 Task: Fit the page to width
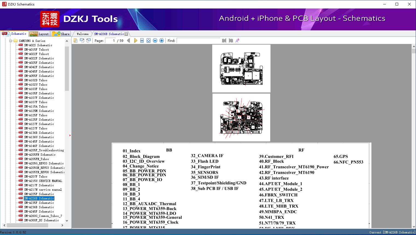click(x=142, y=40)
